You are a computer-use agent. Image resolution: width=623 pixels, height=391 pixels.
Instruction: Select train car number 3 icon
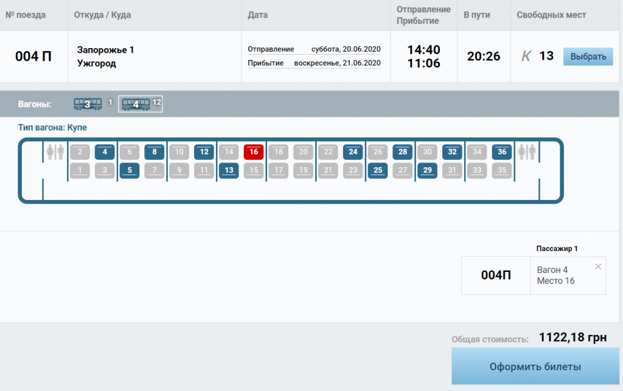click(88, 104)
